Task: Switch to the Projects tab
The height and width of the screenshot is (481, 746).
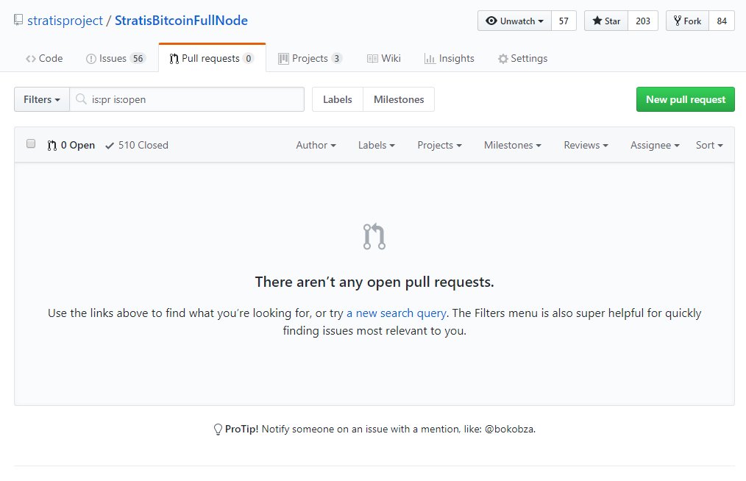Action: [310, 59]
